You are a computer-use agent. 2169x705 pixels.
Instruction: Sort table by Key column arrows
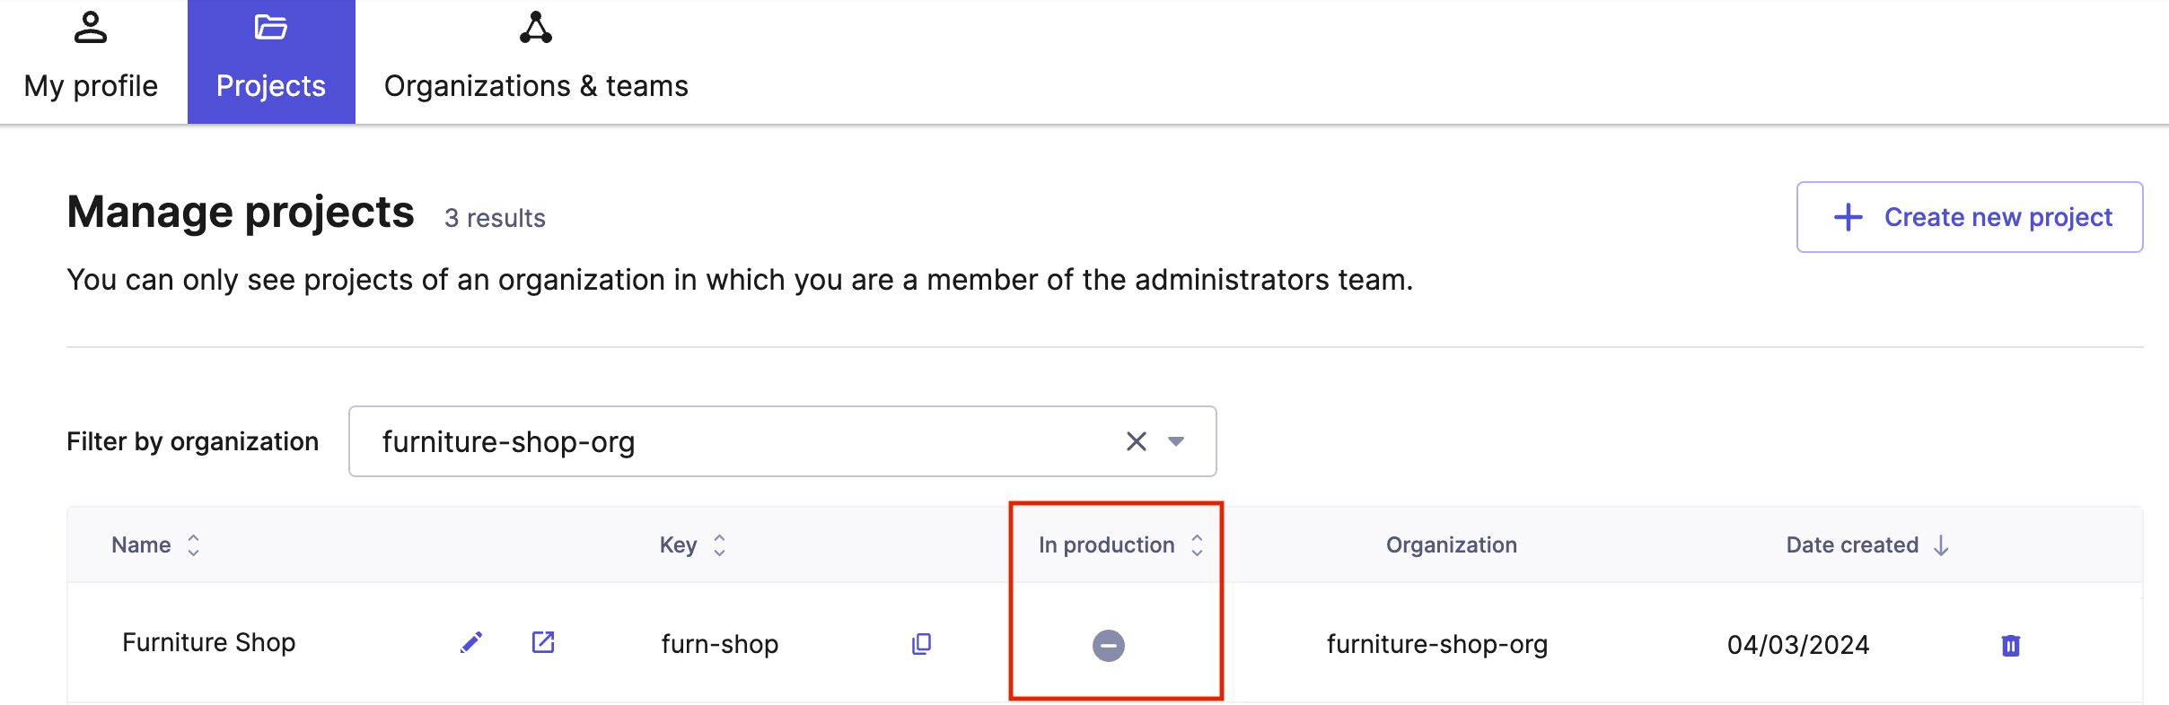pyautogui.click(x=719, y=545)
